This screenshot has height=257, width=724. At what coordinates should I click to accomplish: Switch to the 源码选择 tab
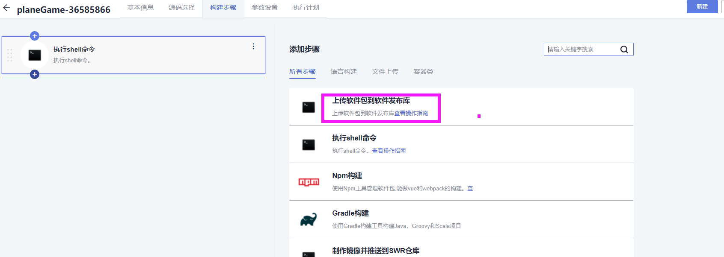[x=182, y=8]
